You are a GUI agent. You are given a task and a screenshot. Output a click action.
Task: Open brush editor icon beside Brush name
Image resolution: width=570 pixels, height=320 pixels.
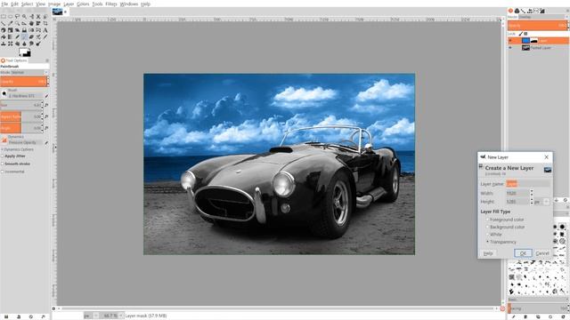pos(46,96)
